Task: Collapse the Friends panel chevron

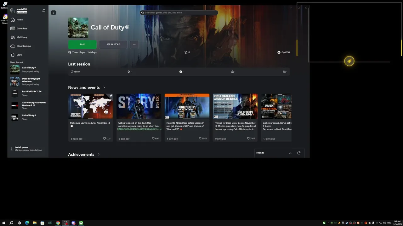Action: (x=290, y=153)
